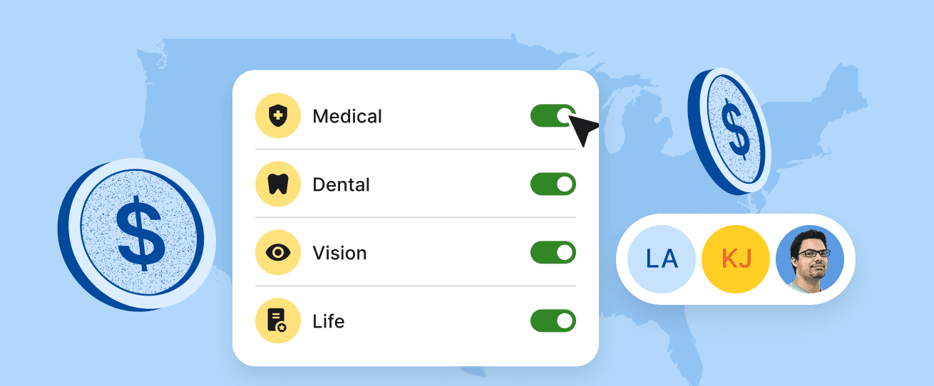The image size is (934, 386).
Task: Click the Dental label text
Action: tap(341, 184)
